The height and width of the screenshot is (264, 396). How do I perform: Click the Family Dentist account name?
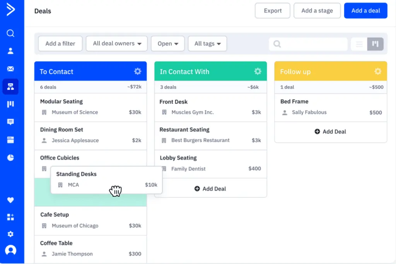pyautogui.click(x=188, y=169)
